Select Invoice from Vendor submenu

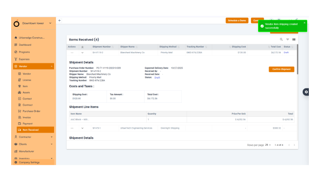27,117
